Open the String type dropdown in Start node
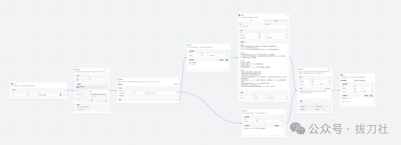 pos(32,95)
